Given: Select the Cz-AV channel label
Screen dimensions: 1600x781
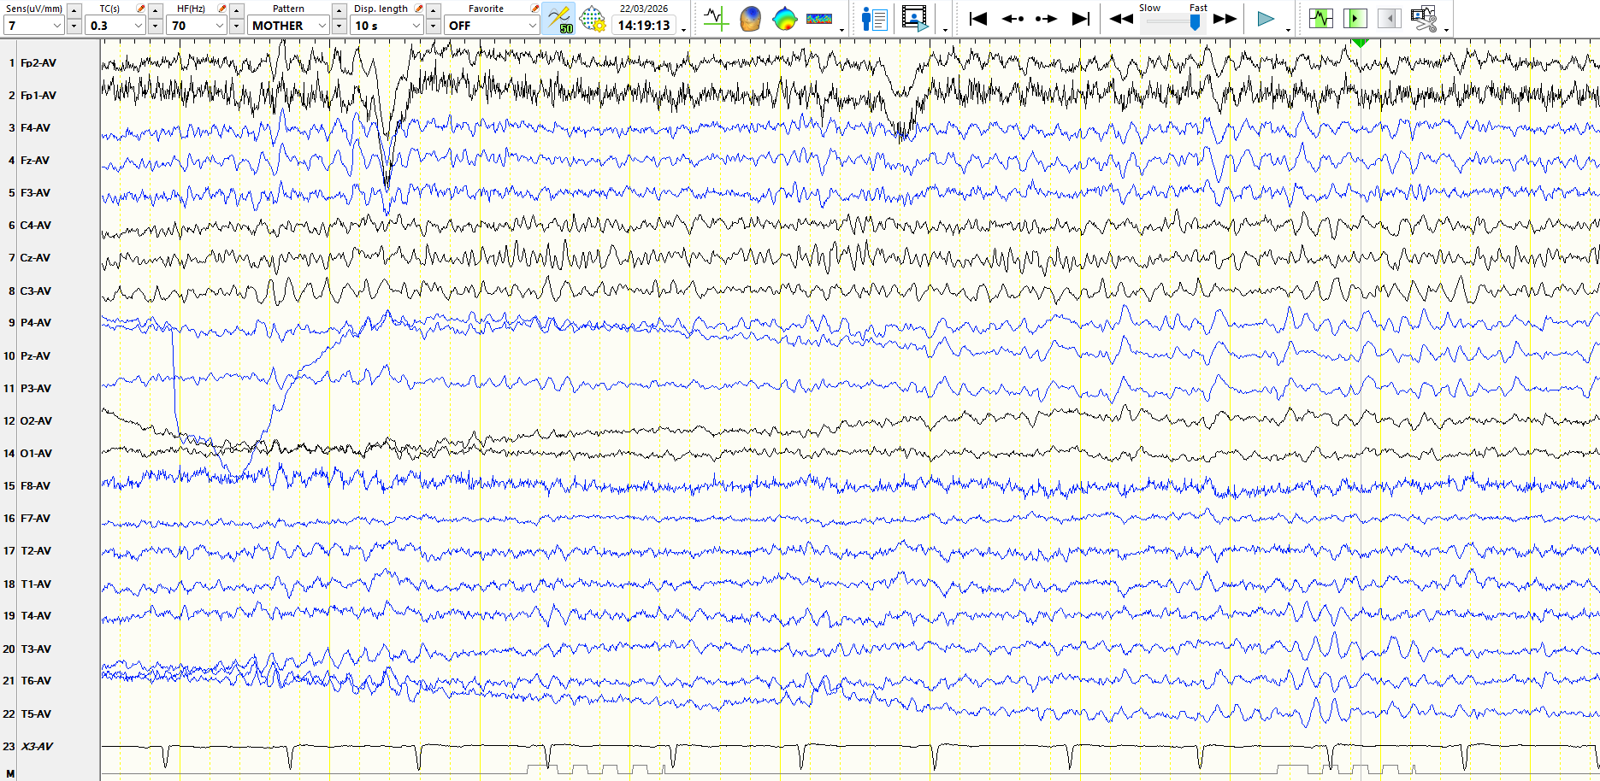Looking at the screenshot, I should click(35, 258).
